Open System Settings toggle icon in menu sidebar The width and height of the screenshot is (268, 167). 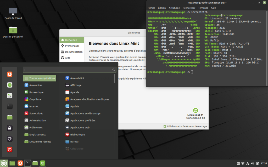[10, 96]
